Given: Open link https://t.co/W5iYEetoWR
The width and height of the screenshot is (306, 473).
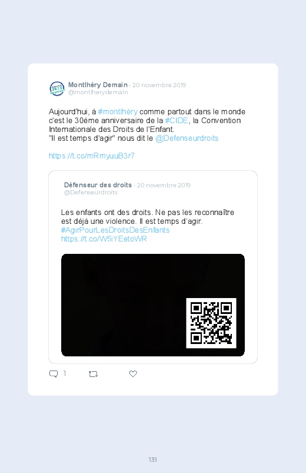Looking at the screenshot, I should click(104, 239).
